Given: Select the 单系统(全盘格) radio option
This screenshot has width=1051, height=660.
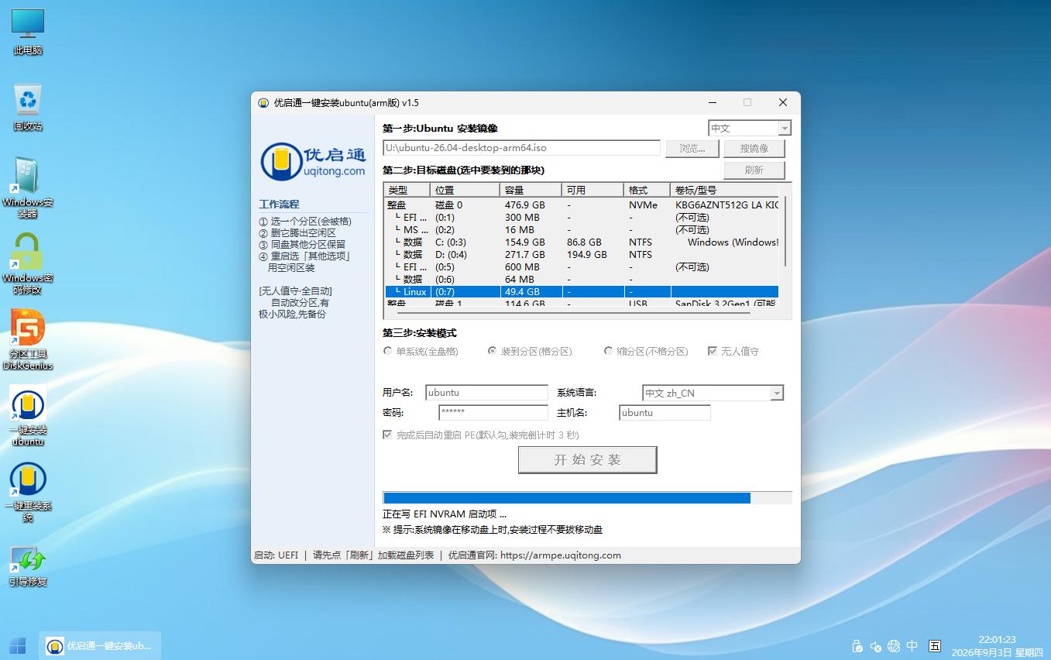Looking at the screenshot, I should coord(421,351).
